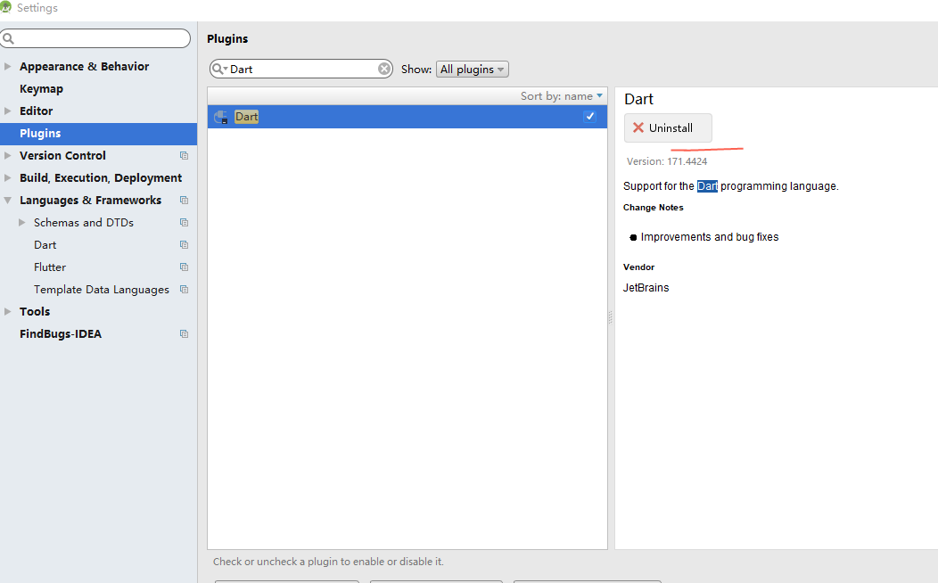Click the red X Uninstall icon
The image size is (938, 583).
tap(638, 128)
